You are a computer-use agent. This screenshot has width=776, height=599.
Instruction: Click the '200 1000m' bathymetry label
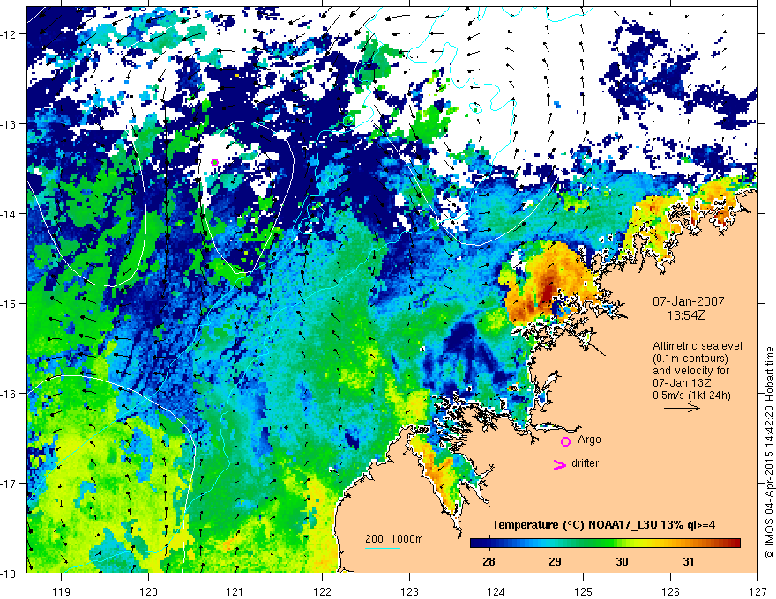coord(394,539)
